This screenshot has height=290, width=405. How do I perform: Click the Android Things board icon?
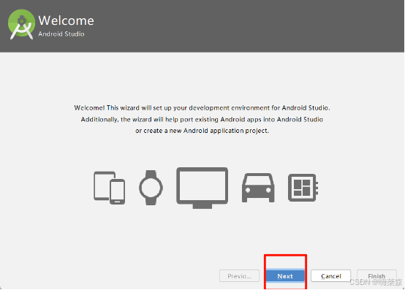(x=303, y=188)
